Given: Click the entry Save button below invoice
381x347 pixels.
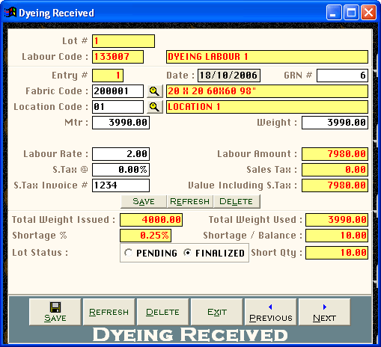Looking at the screenshot, I should point(144,201).
